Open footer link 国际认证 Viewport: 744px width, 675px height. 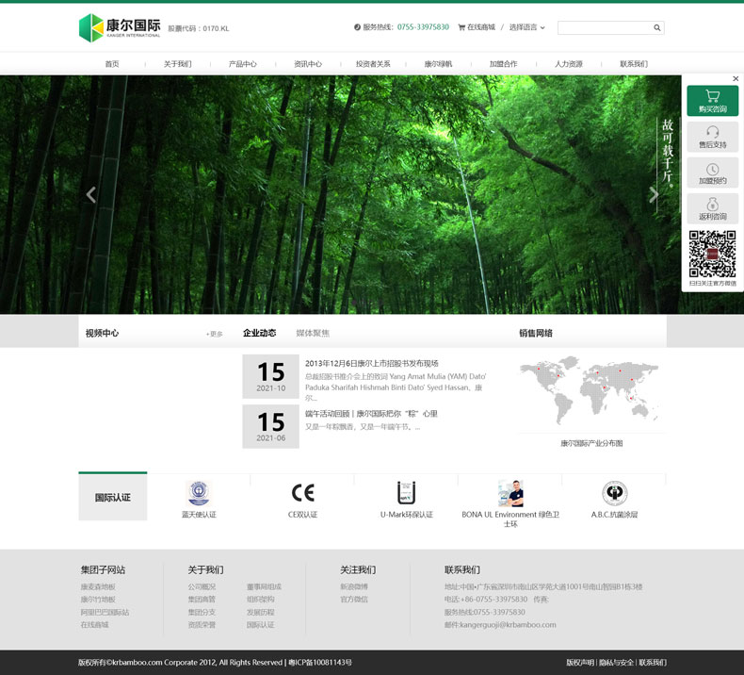click(x=261, y=625)
